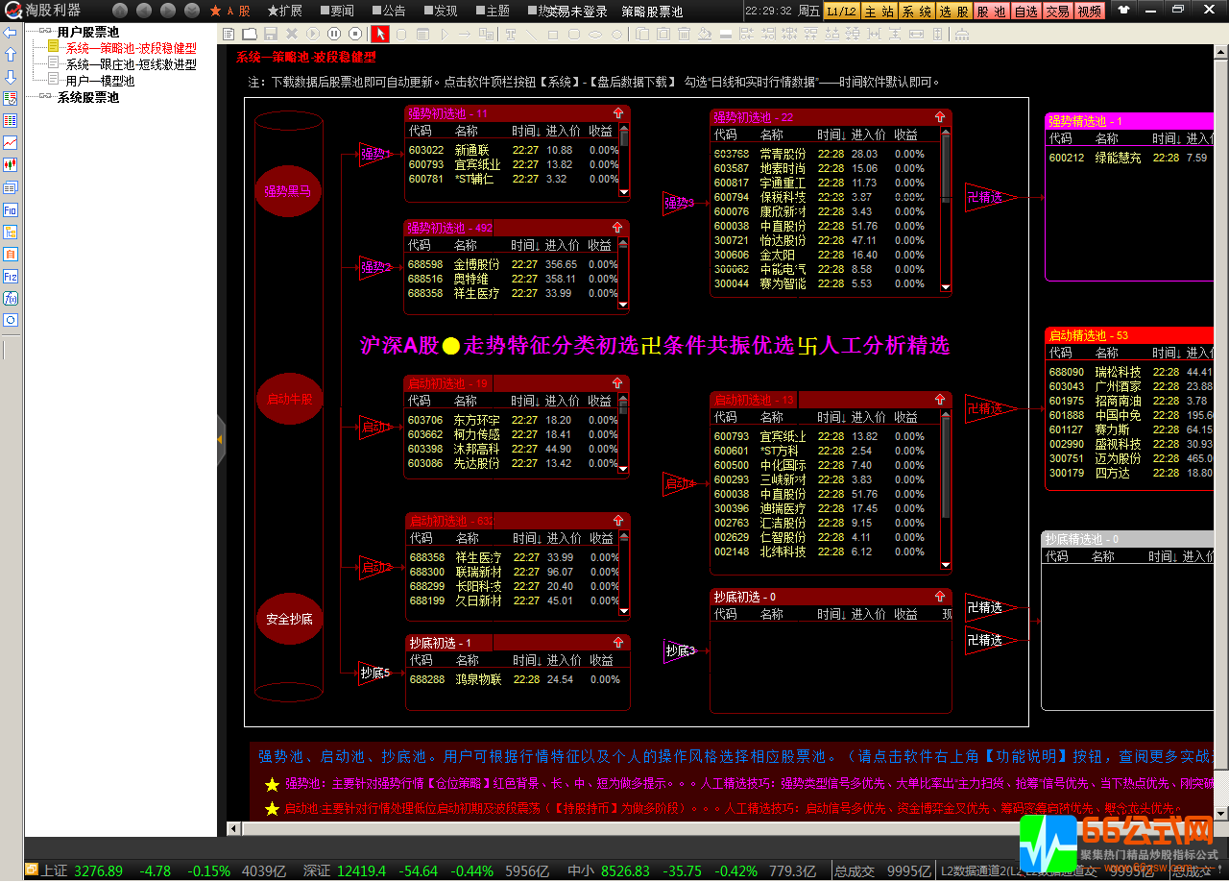Click the 强势黑马 red oval
Image resolution: width=1229 pixels, height=882 pixels.
[x=288, y=191]
